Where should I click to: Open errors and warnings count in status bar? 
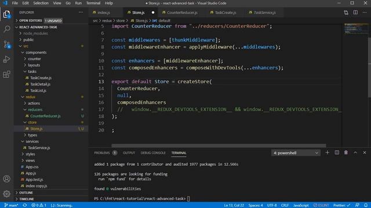39,205
